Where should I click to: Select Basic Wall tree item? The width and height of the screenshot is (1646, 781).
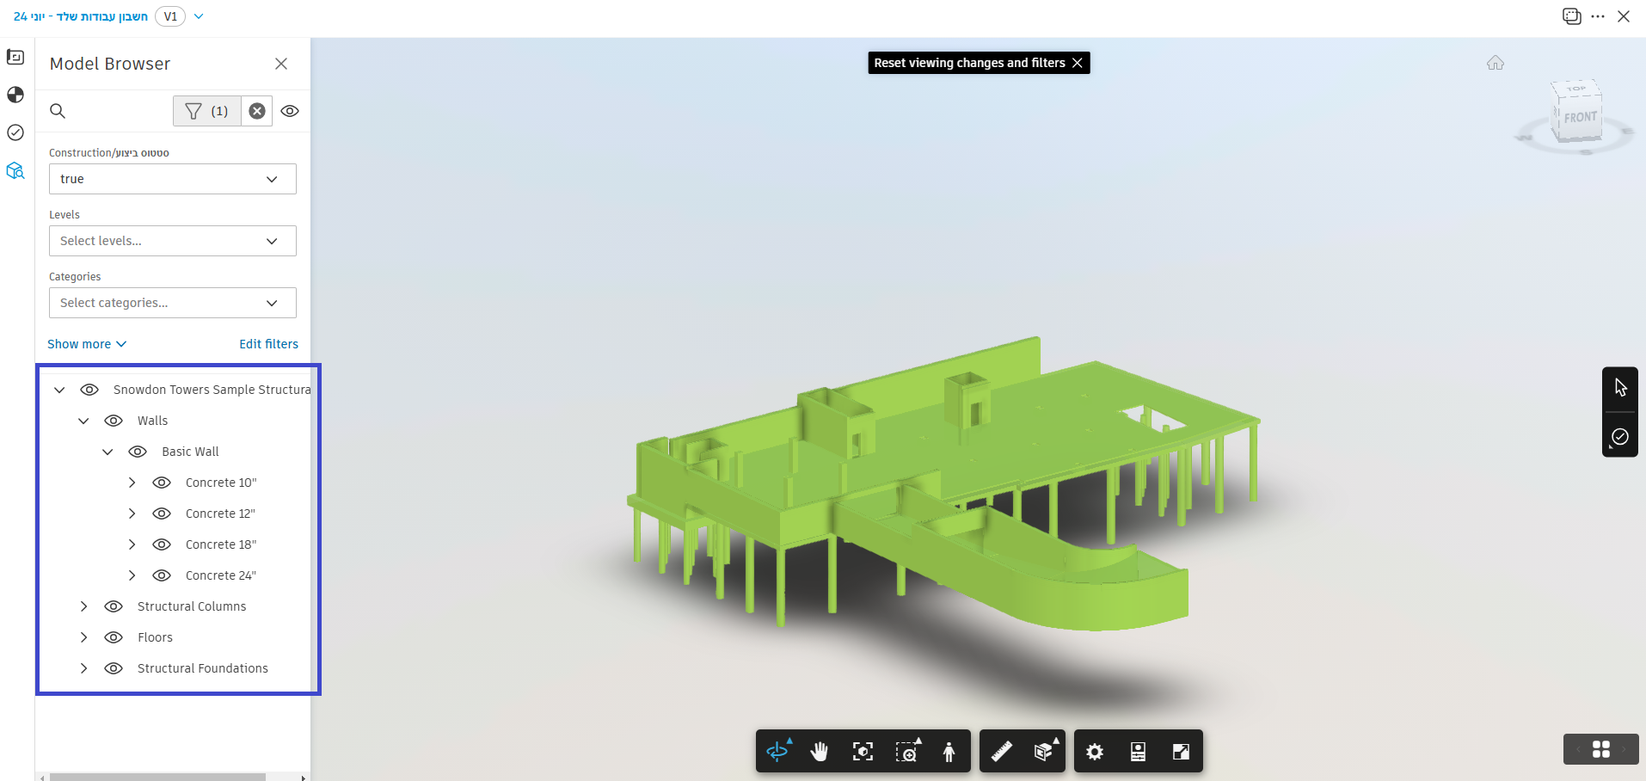click(190, 452)
